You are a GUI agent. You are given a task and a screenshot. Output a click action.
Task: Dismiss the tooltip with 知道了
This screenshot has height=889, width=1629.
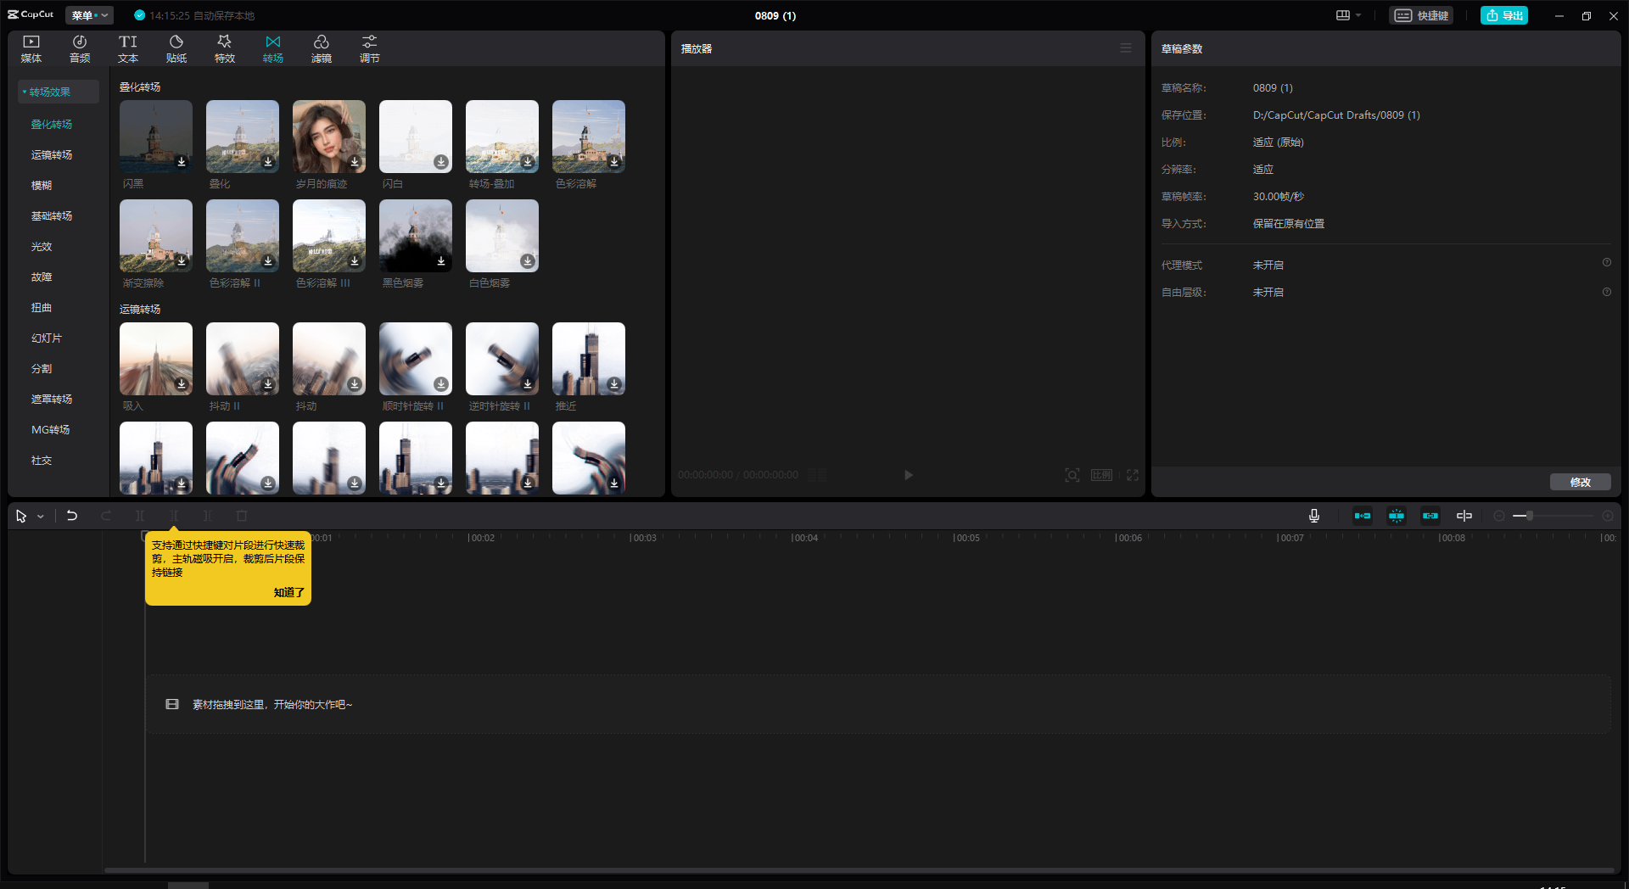coord(288,592)
